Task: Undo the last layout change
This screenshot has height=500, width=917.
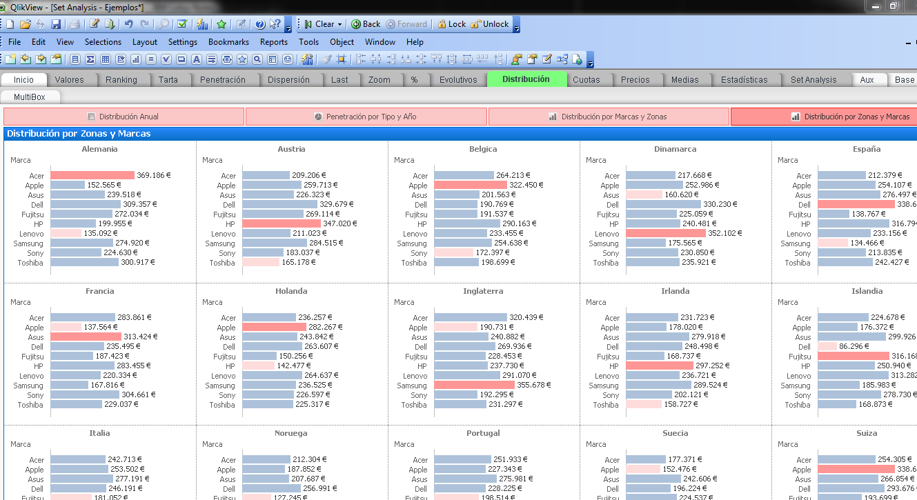Action: point(128,24)
